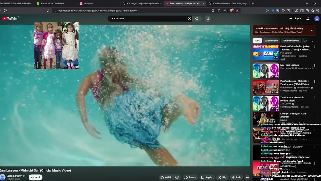Select Seriden videolar filter chip
Screen dimensions: 321x181
point(291,41)
